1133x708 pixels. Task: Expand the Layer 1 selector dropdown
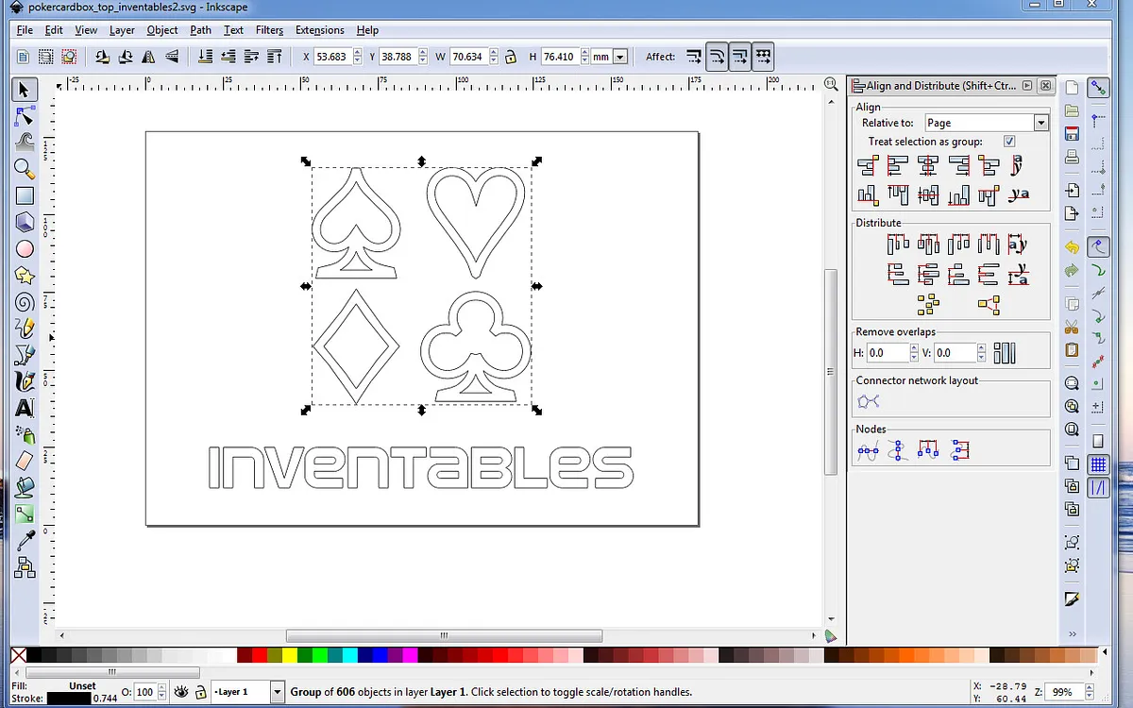click(x=277, y=692)
